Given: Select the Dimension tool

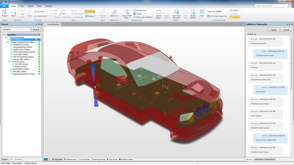Looking at the screenshot, I should pyautogui.click(x=114, y=14).
